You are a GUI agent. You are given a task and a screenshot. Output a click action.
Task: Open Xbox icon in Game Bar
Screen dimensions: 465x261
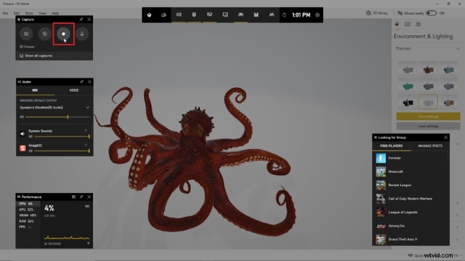click(x=150, y=14)
